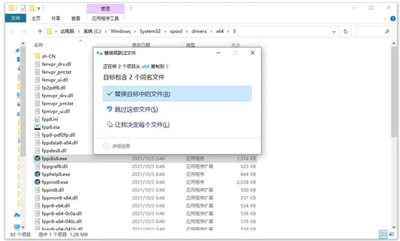Expand the dialog details section

117,146
